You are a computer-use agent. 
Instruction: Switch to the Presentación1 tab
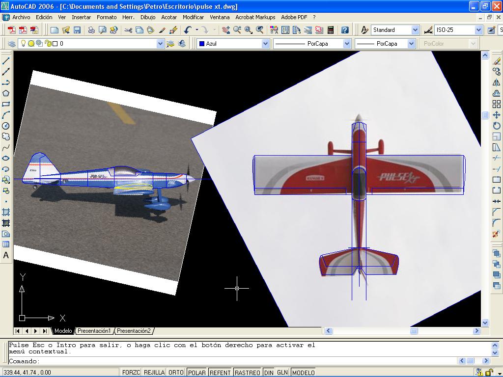pyautogui.click(x=94, y=331)
